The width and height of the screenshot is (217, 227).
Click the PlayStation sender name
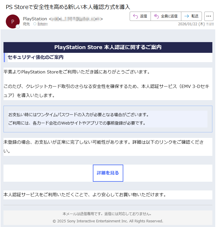pos(35,19)
